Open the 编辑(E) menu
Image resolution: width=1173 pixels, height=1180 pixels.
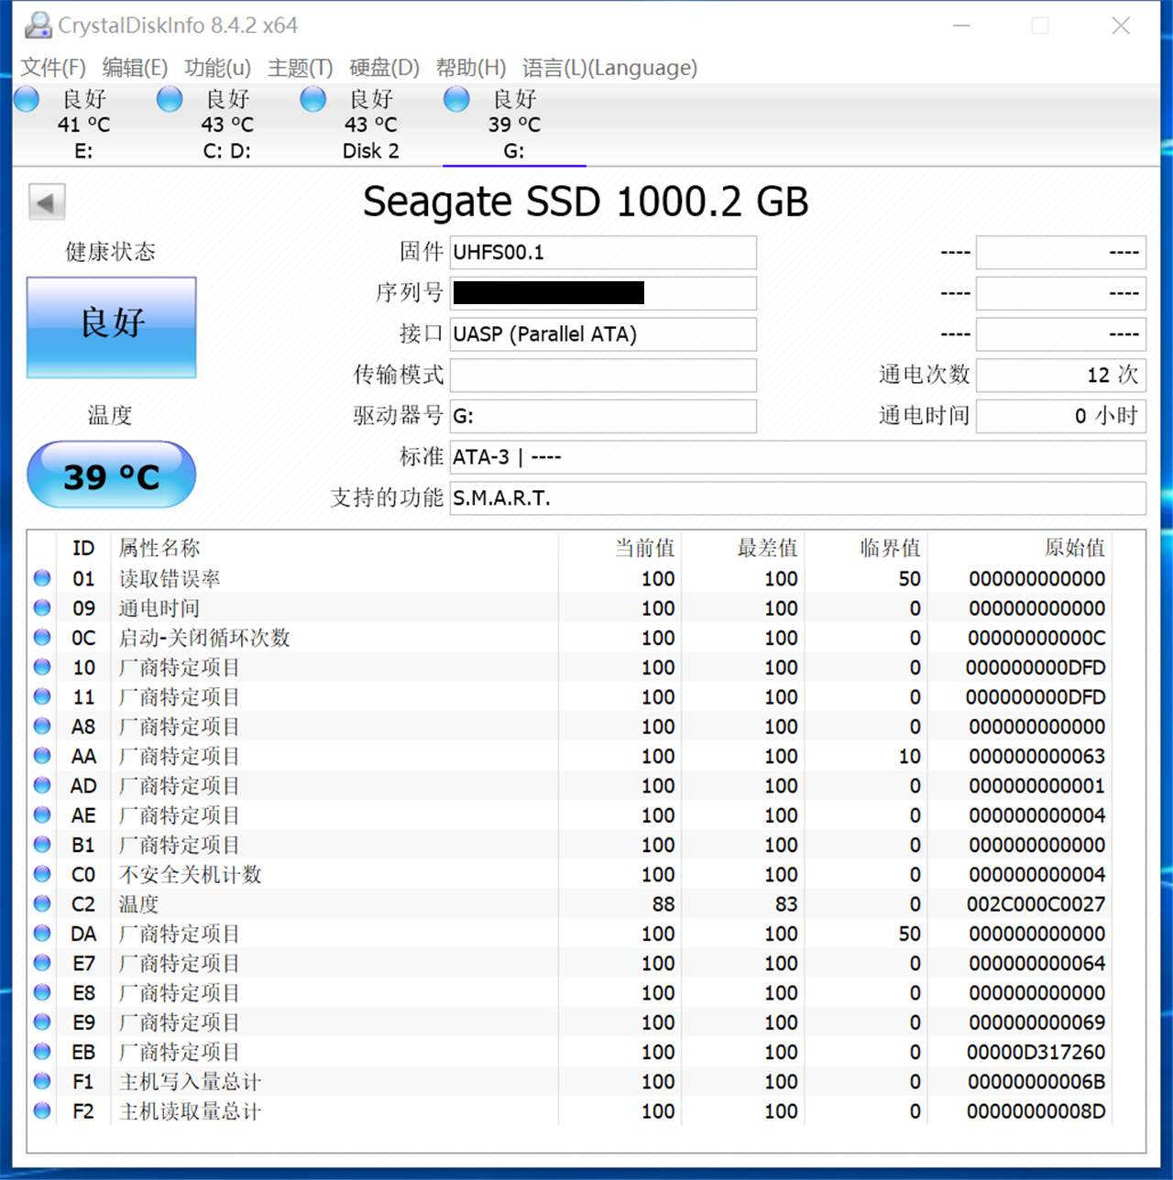(135, 68)
